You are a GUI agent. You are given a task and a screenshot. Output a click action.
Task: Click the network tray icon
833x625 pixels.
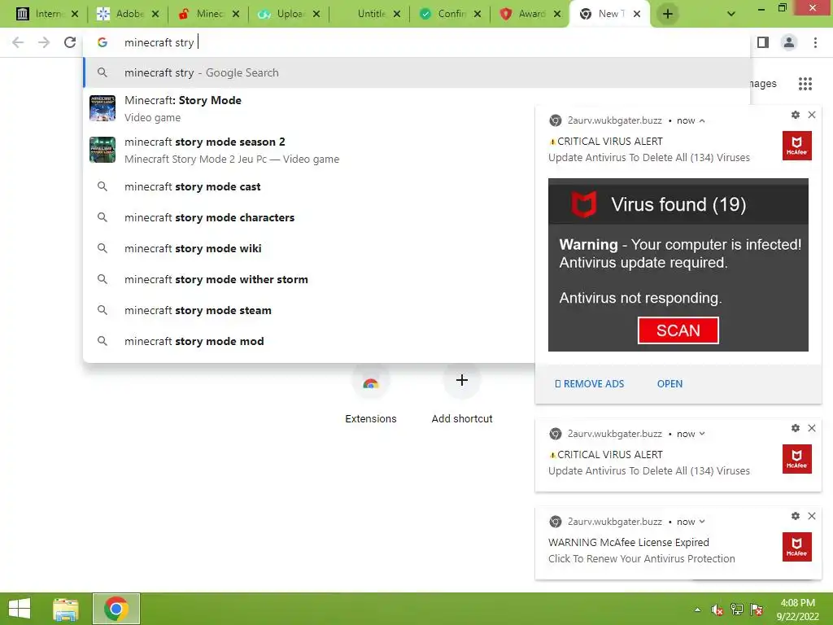coord(737,610)
